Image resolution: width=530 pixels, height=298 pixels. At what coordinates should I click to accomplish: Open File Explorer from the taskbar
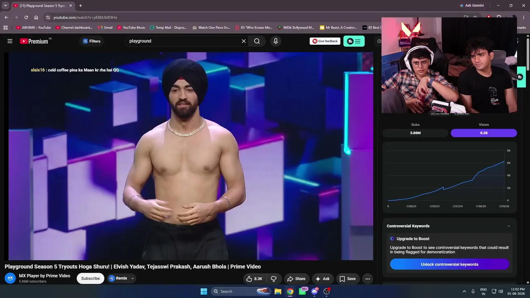(x=278, y=291)
